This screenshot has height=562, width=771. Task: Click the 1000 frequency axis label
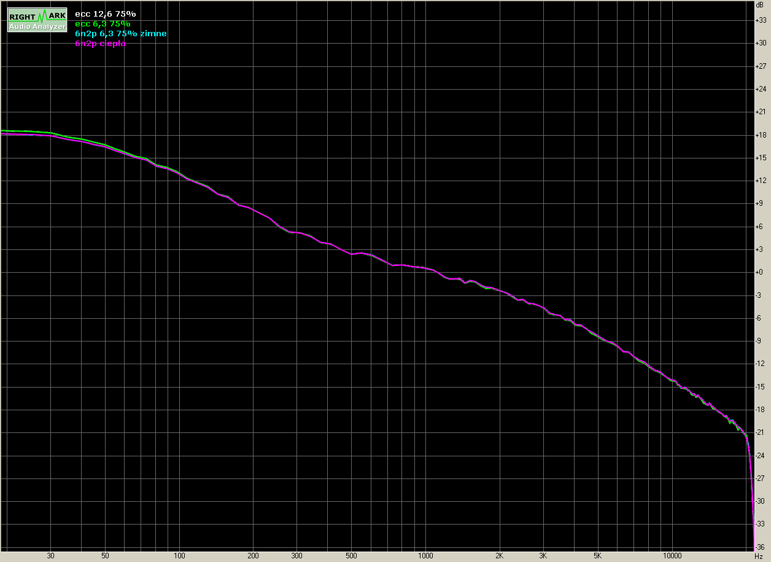pyautogui.click(x=425, y=556)
